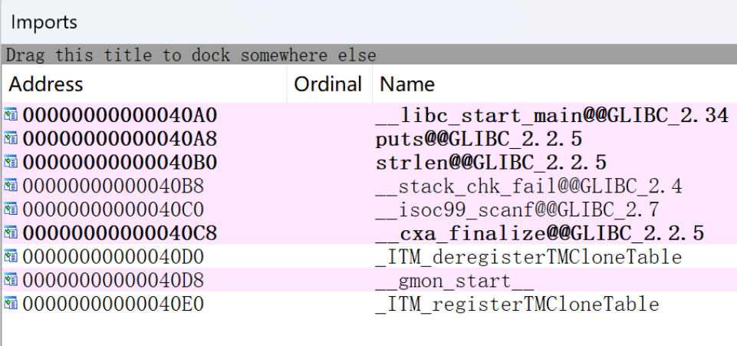Viewport: 737px width, 346px height.
Task: Select the strlen@@GLIBC_2.2.5 import entry
Action: coord(491,162)
